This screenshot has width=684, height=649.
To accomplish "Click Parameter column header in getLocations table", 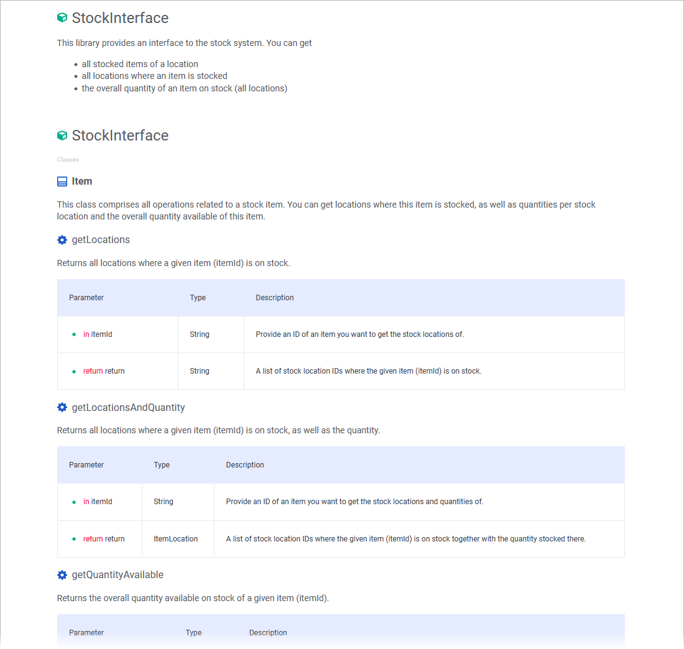I will pos(86,298).
